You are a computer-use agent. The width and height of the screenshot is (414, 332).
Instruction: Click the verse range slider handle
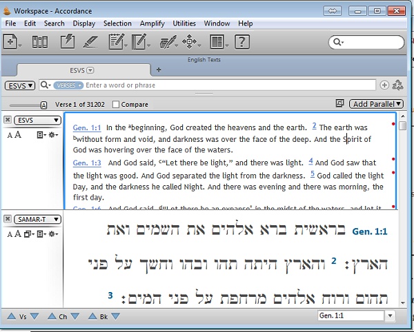pyautogui.click(x=44, y=105)
